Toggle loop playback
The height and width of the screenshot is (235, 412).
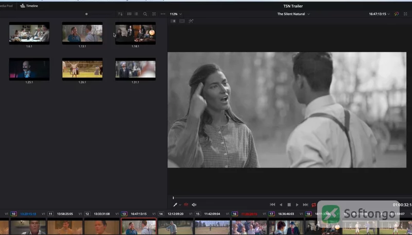click(314, 205)
